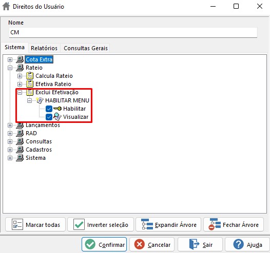Select the RAD label
270x253 pixels.
point(31,133)
